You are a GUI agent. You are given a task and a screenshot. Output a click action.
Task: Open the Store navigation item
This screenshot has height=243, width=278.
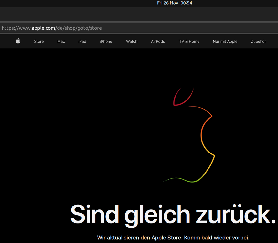click(39, 41)
